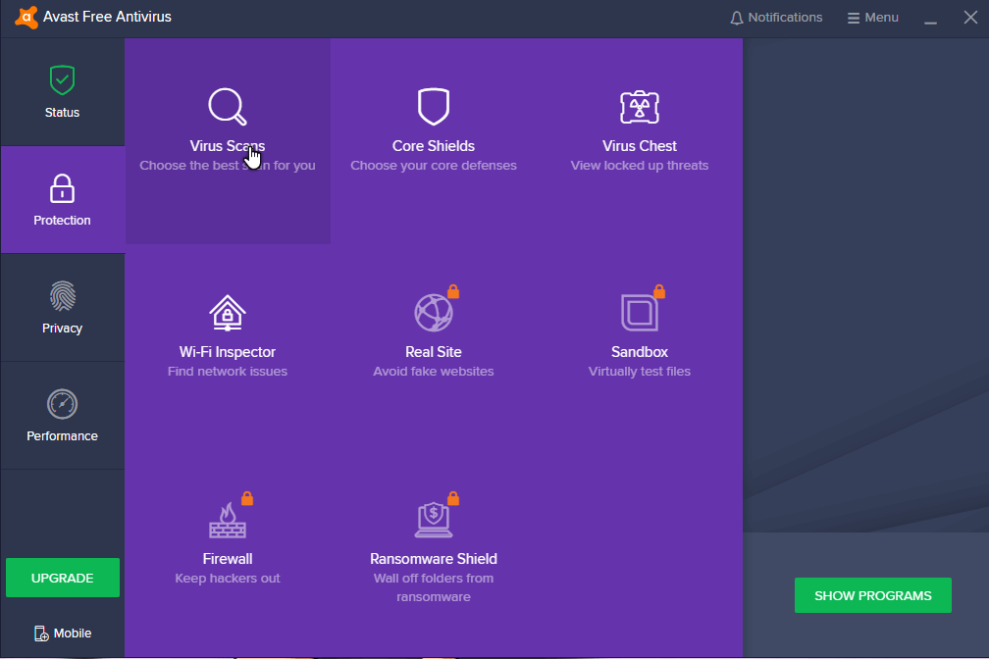Open the Core Shields title
Image resolution: width=989 pixels, height=659 pixels.
click(434, 146)
